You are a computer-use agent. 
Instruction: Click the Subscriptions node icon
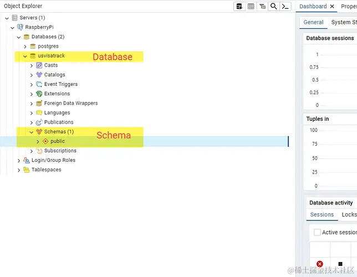[x=39, y=151]
